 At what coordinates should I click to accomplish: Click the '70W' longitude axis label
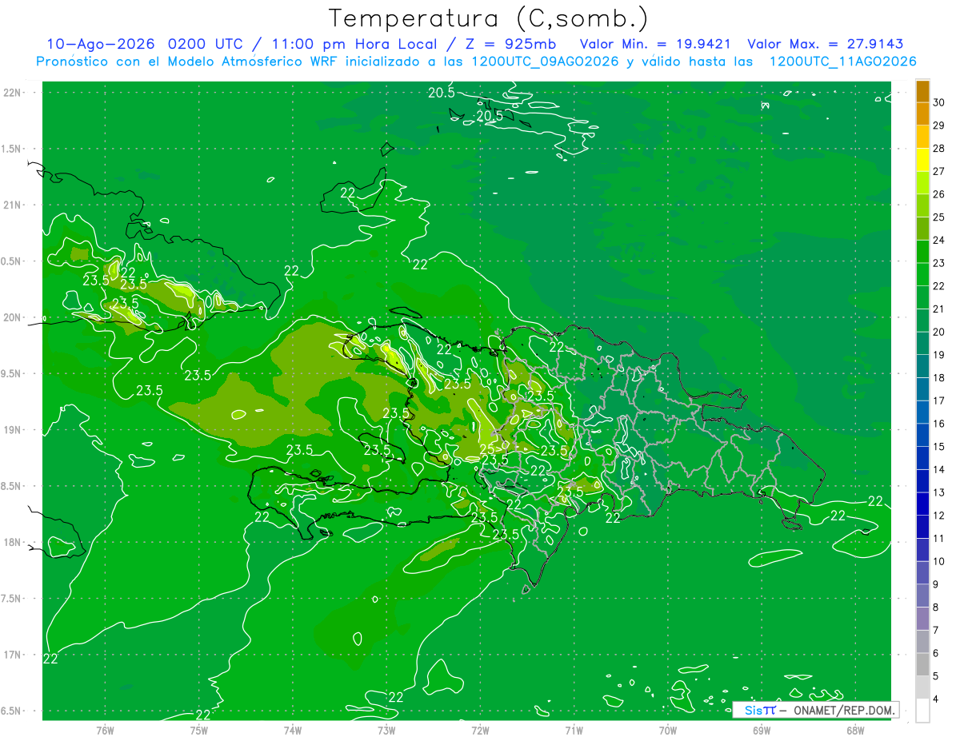tap(668, 731)
